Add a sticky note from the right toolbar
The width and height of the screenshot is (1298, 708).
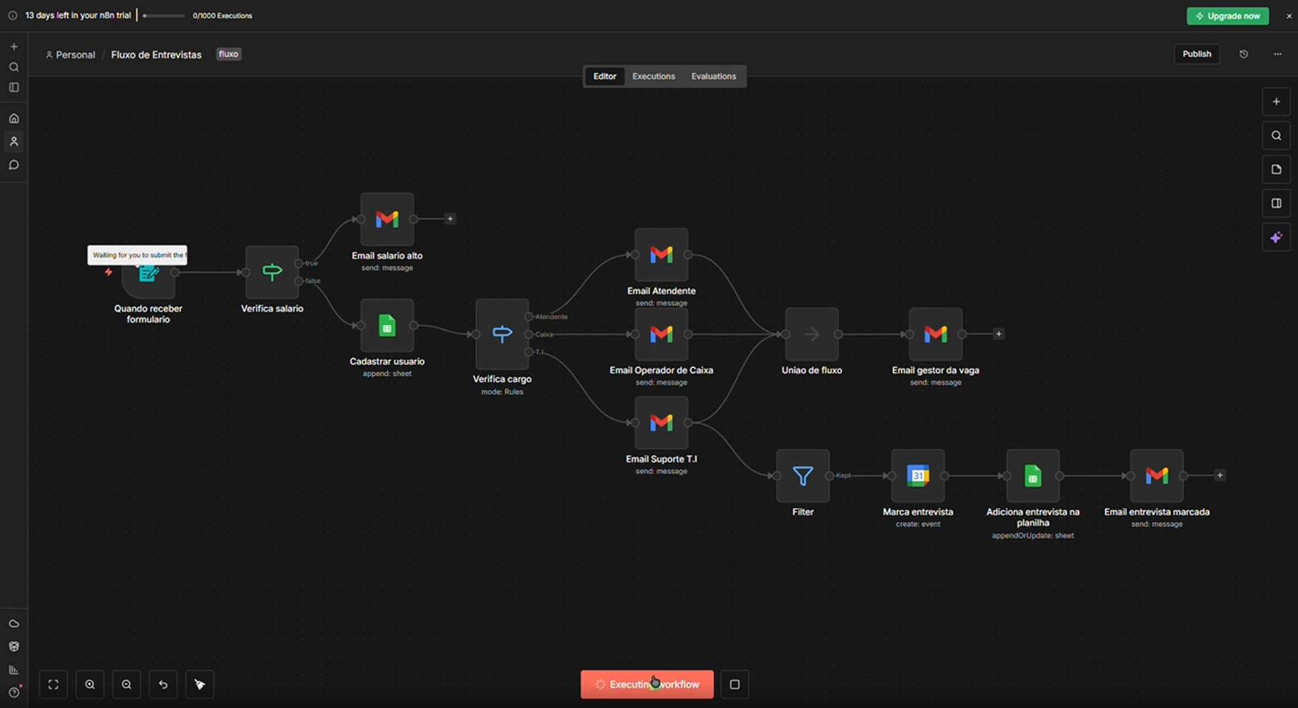pyautogui.click(x=1276, y=169)
